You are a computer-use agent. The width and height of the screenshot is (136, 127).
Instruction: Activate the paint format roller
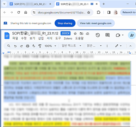point(40,46)
